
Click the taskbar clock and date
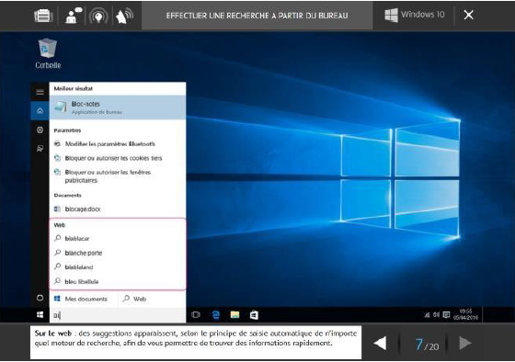pos(465,314)
